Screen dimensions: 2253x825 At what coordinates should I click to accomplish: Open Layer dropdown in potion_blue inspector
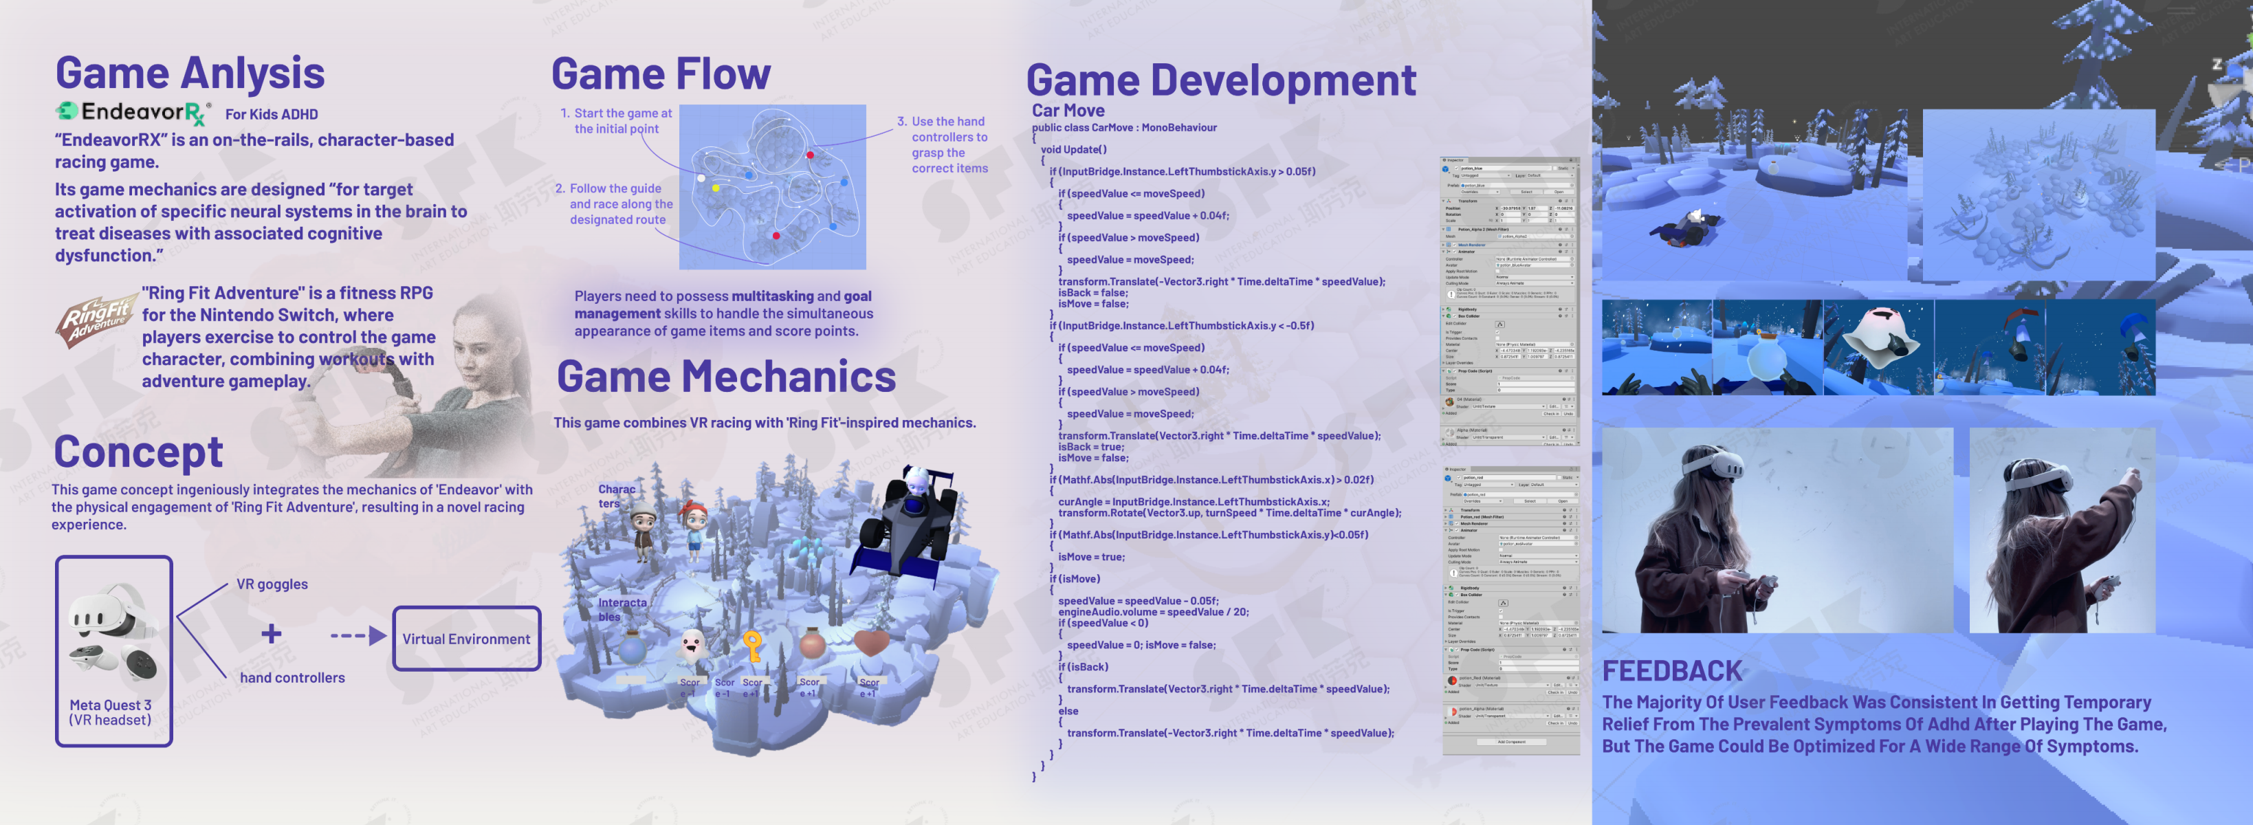1550,176
